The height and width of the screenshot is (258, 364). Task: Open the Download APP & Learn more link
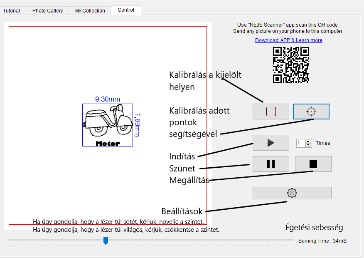coord(288,40)
